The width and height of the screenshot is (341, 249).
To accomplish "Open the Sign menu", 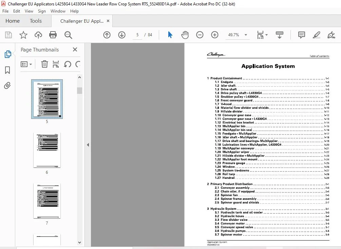I will pyautogui.click(x=42, y=11).
